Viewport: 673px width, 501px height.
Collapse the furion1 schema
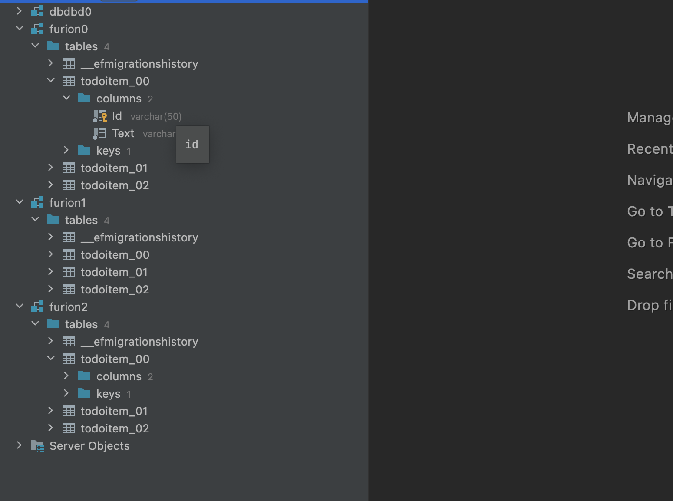(x=19, y=202)
